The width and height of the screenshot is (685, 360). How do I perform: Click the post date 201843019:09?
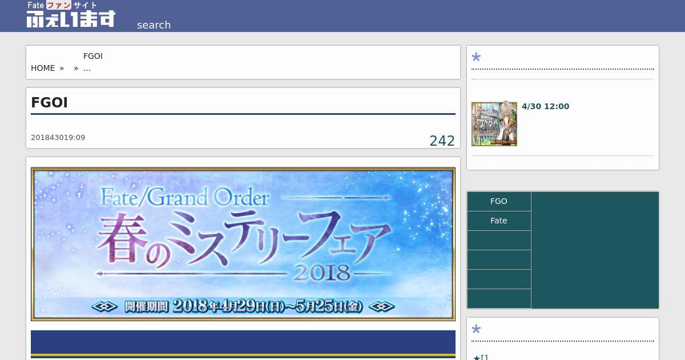coord(58,138)
